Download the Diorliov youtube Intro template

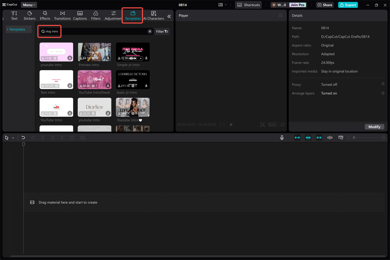(x=108, y=113)
